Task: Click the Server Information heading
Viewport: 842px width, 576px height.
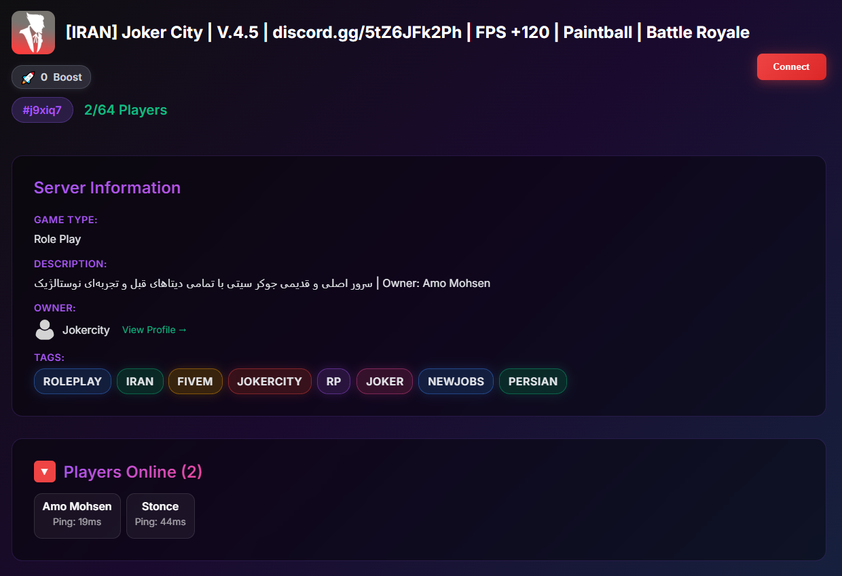Action: pos(107,188)
